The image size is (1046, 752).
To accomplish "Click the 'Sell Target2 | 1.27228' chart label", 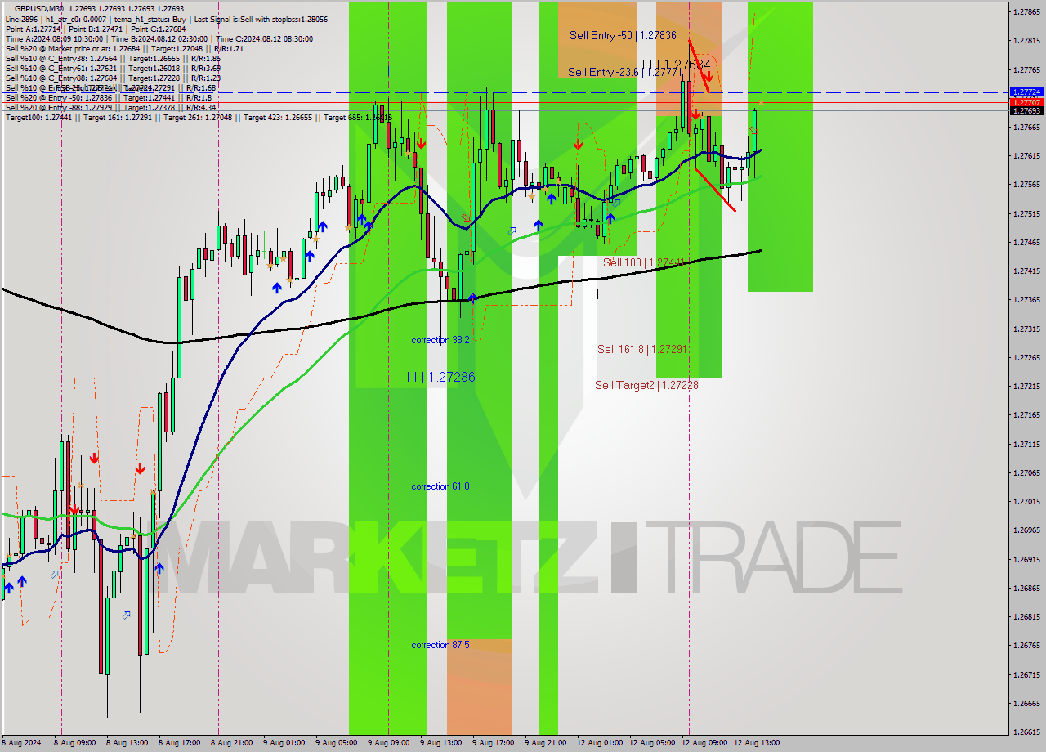I will click(x=646, y=385).
